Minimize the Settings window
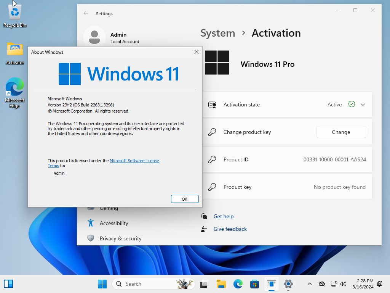The height and width of the screenshot is (293, 390). pos(338,10)
